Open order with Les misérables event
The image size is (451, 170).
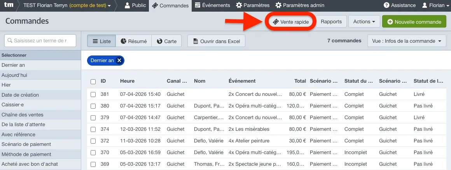tap(249, 129)
